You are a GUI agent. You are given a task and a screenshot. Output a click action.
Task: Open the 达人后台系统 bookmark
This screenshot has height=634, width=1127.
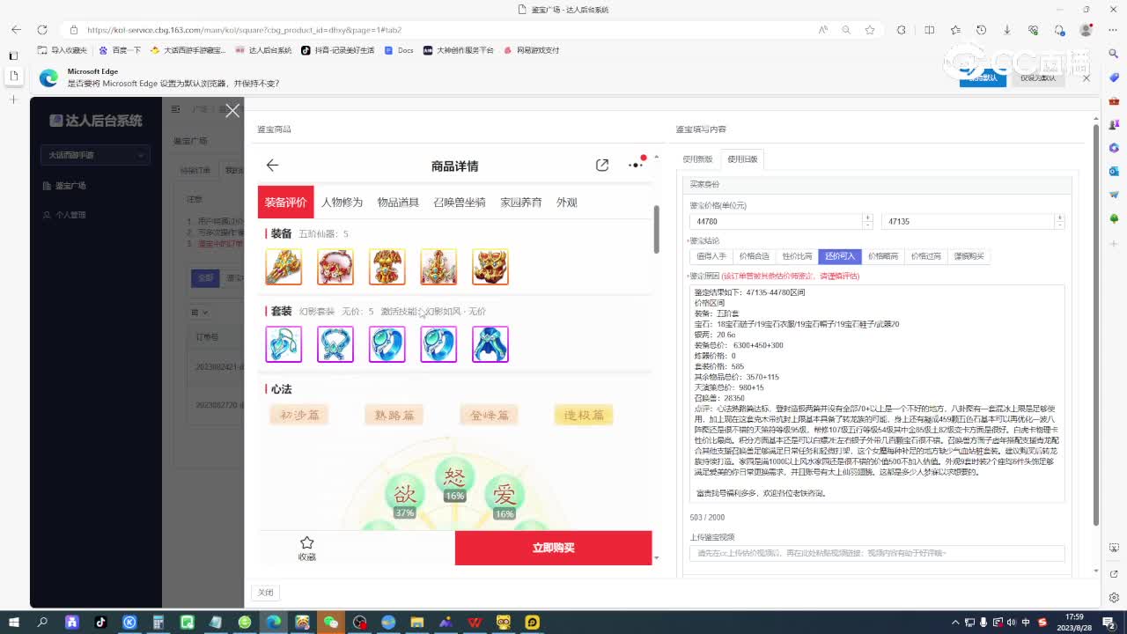[x=263, y=50]
